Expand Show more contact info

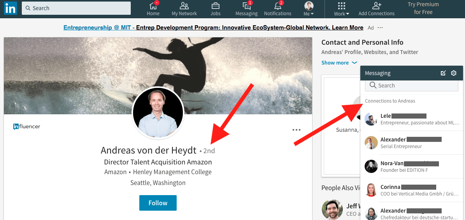coord(339,63)
